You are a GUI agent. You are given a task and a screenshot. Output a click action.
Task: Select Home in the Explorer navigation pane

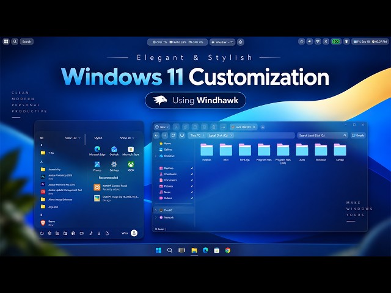point(165,143)
